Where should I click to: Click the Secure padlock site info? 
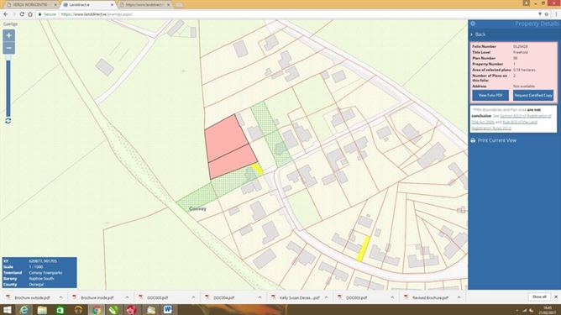coord(47,14)
